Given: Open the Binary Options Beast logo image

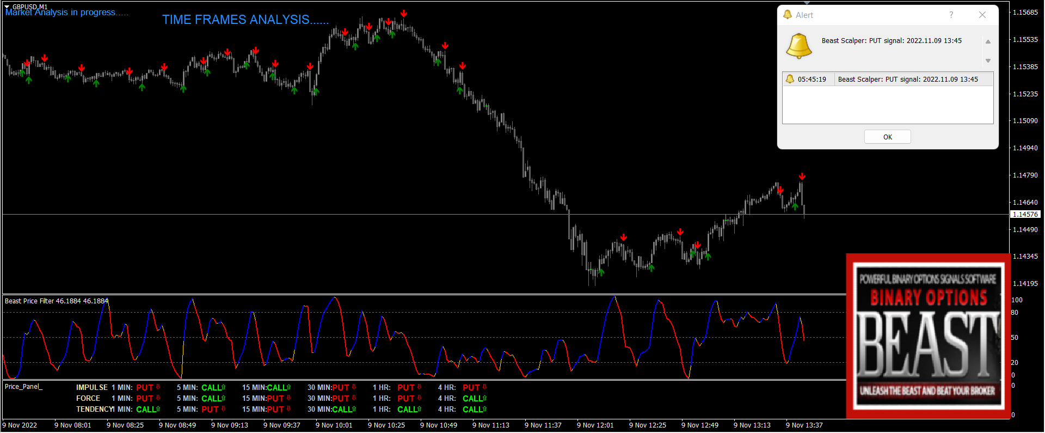Looking at the screenshot, I should pos(928,336).
